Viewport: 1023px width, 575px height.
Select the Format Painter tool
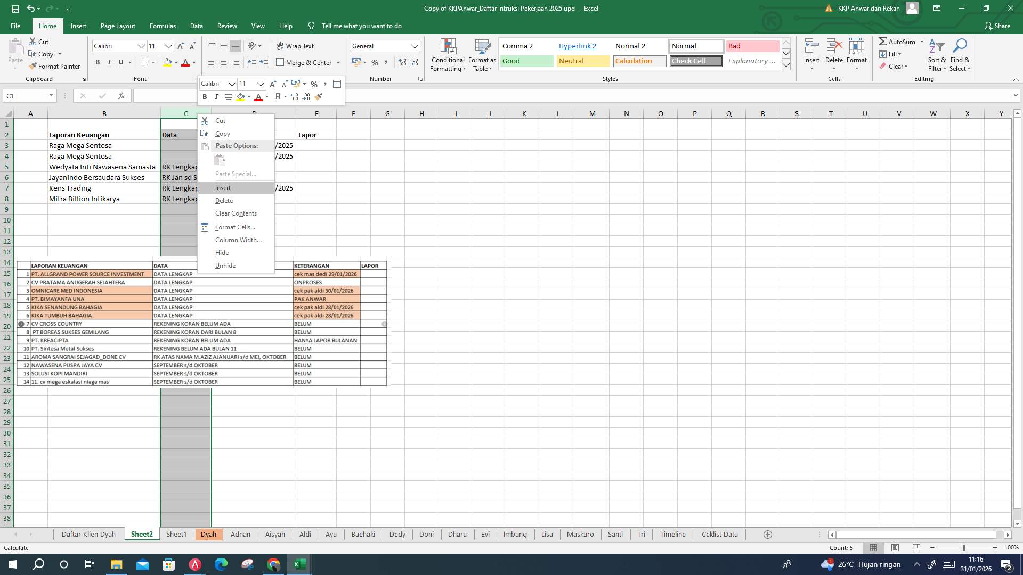click(55, 66)
